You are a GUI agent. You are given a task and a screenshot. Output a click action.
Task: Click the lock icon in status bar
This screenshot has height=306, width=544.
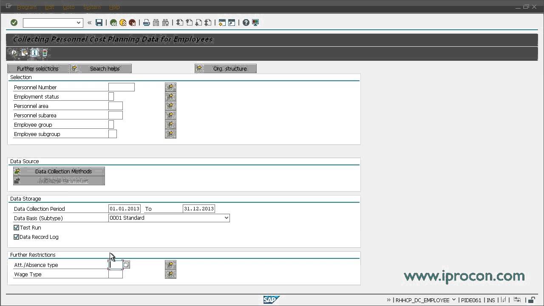(532, 300)
